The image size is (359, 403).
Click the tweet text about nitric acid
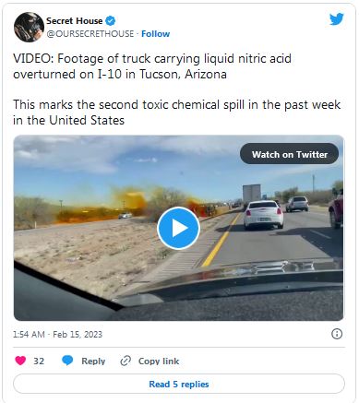[x=152, y=66]
